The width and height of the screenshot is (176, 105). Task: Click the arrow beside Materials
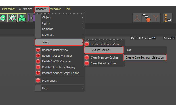[82, 35]
